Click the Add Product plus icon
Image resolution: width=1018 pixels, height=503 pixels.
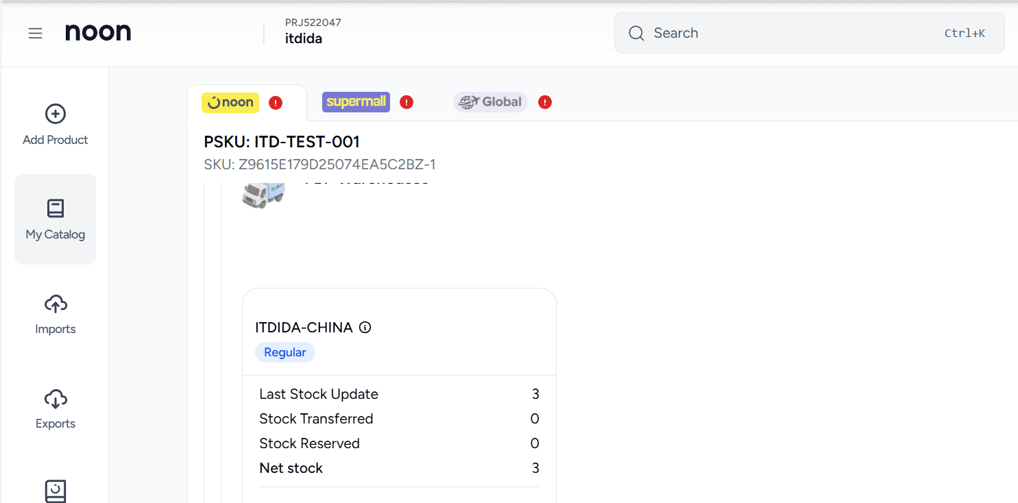55,114
